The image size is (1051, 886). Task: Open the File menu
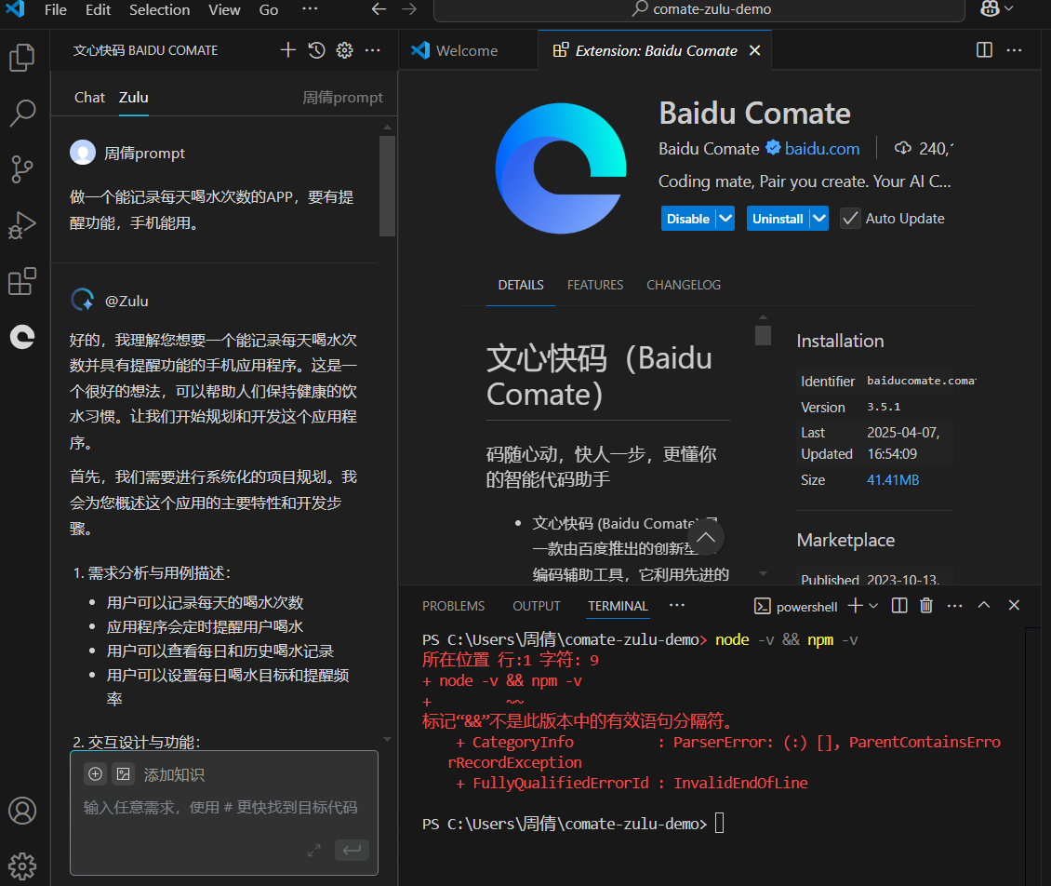[x=56, y=10]
